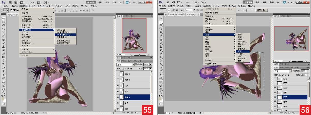Select the Brush tool in the left window
This screenshot has height=115, width=311.
tap(4, 44)
